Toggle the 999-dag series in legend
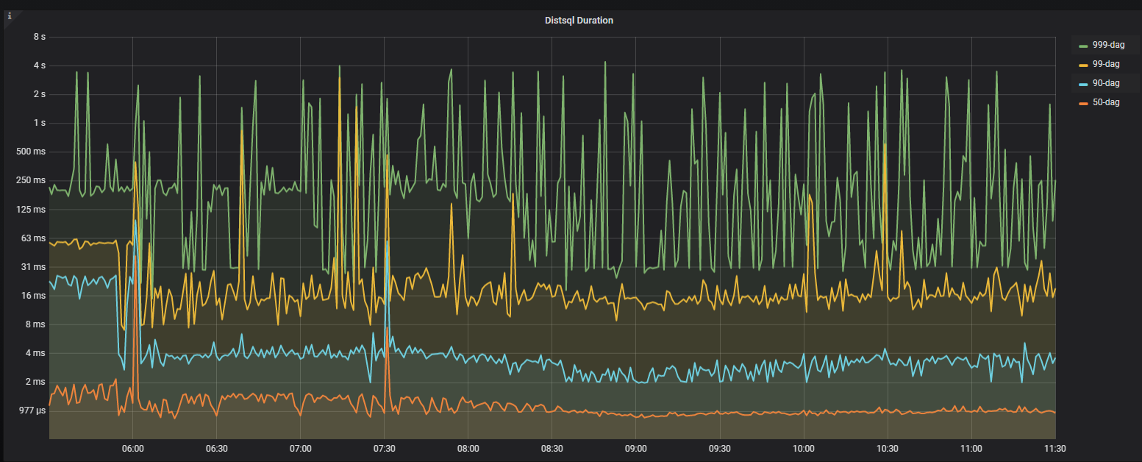This screenshot has height=462, width=1142. (x=1108, y=45)
